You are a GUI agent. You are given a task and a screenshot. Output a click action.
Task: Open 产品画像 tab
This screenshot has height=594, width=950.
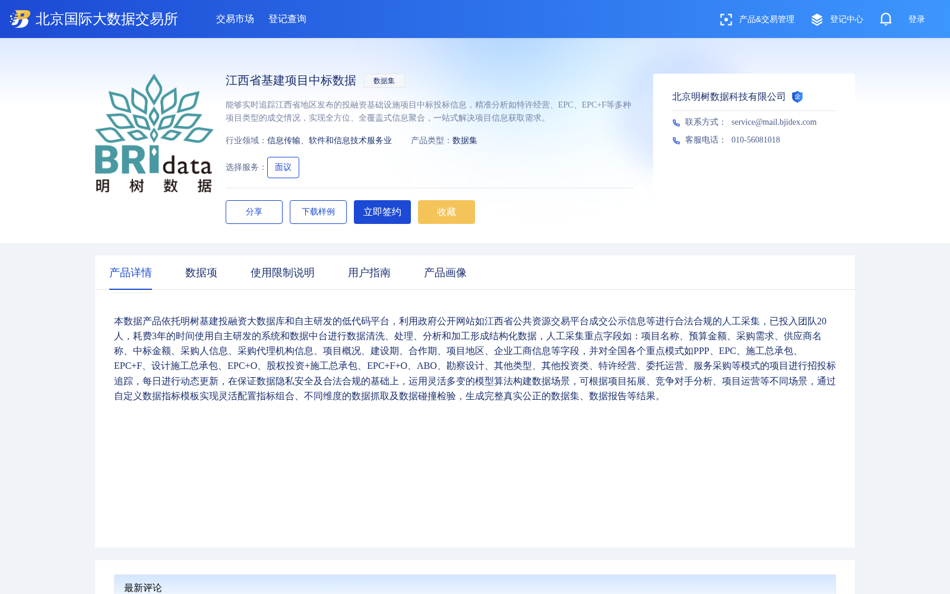[x=445, y=273]
